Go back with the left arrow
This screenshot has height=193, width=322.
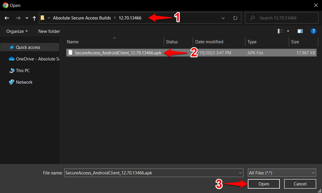(x=7, y=18)
